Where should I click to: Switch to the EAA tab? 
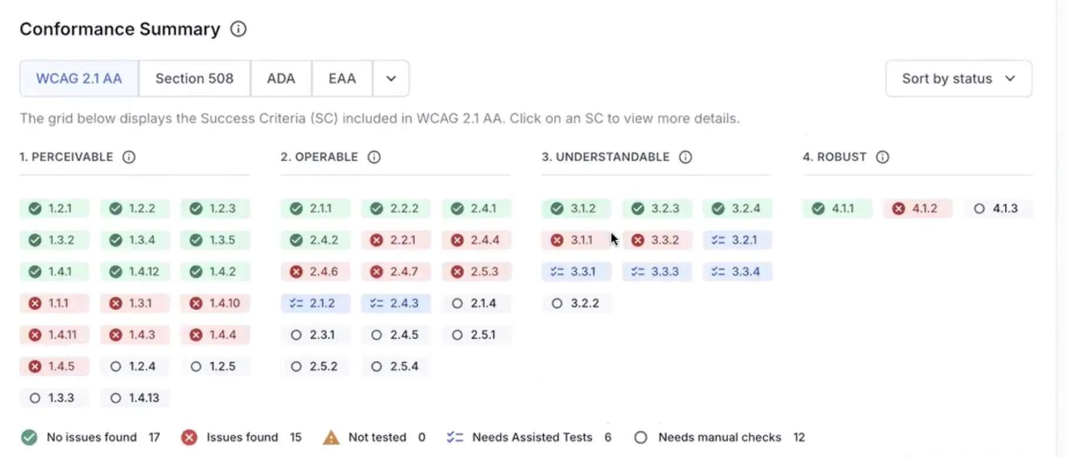[341, 78]
